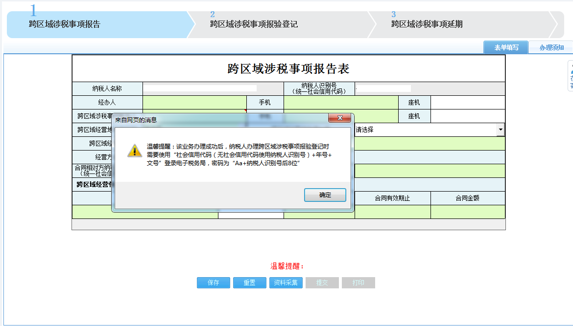Viewport: 573px width, 326px height.
Task: Select the 表单填写 tab
Action: click(x=505, y=47)
